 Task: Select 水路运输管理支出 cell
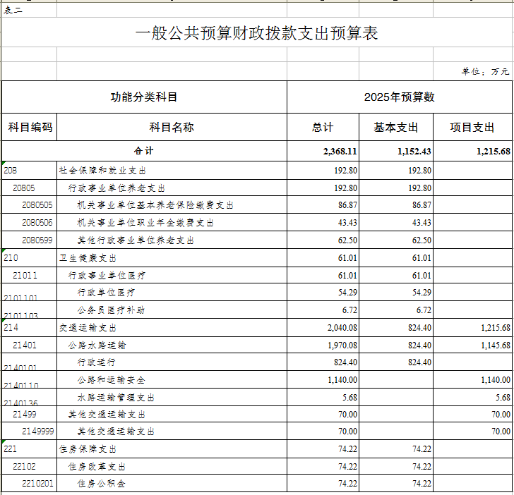point(172,397)
